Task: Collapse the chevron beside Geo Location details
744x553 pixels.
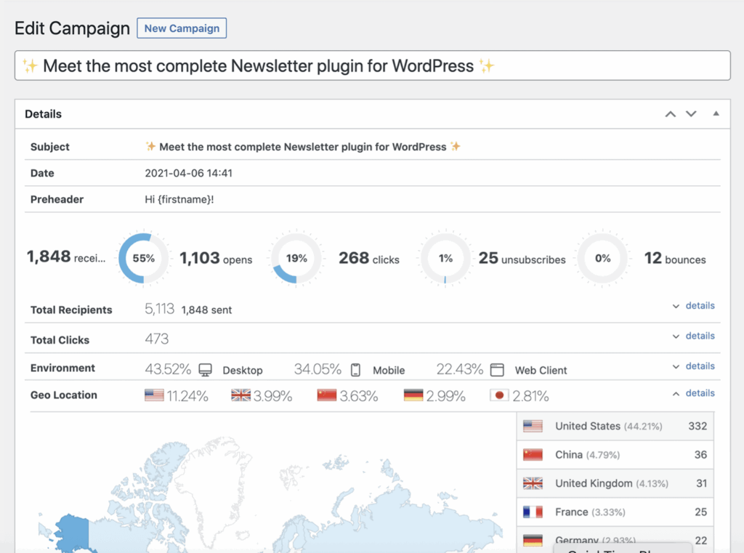Action: pos(676,394)
